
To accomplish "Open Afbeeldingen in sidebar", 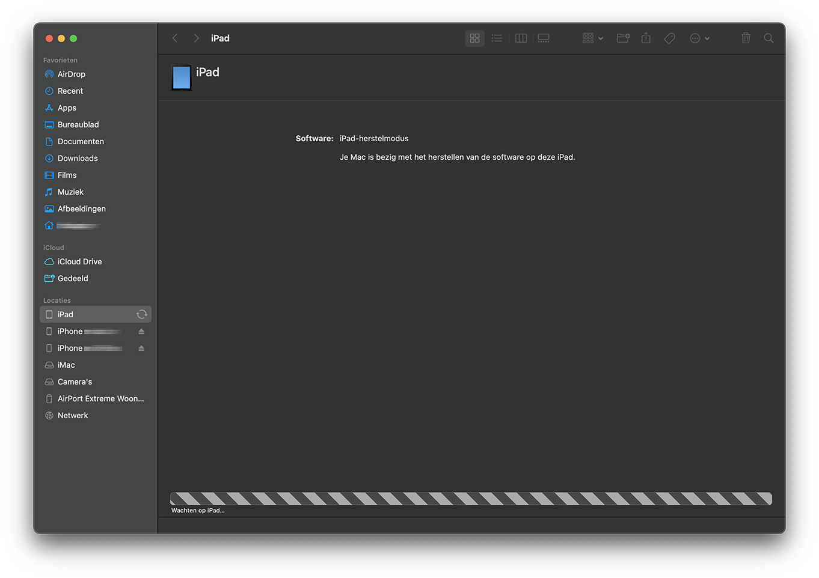I will [x=96, y=208].
